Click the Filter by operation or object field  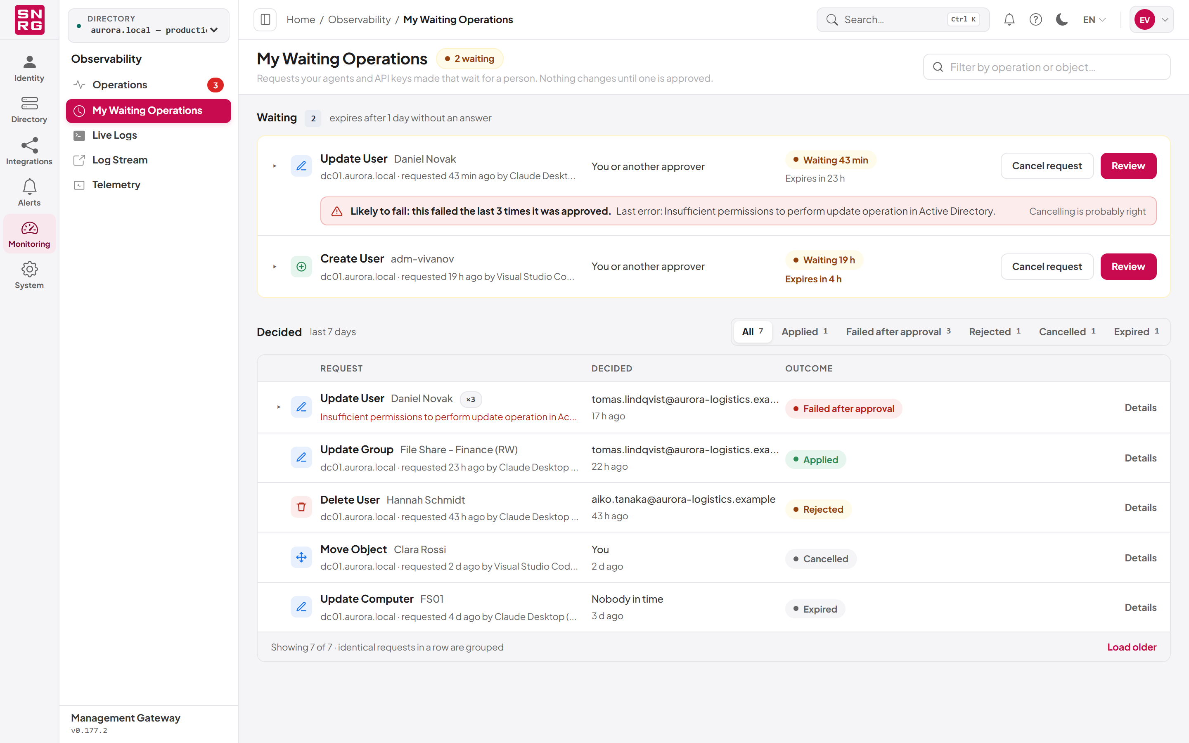[x=1047, y=67]
